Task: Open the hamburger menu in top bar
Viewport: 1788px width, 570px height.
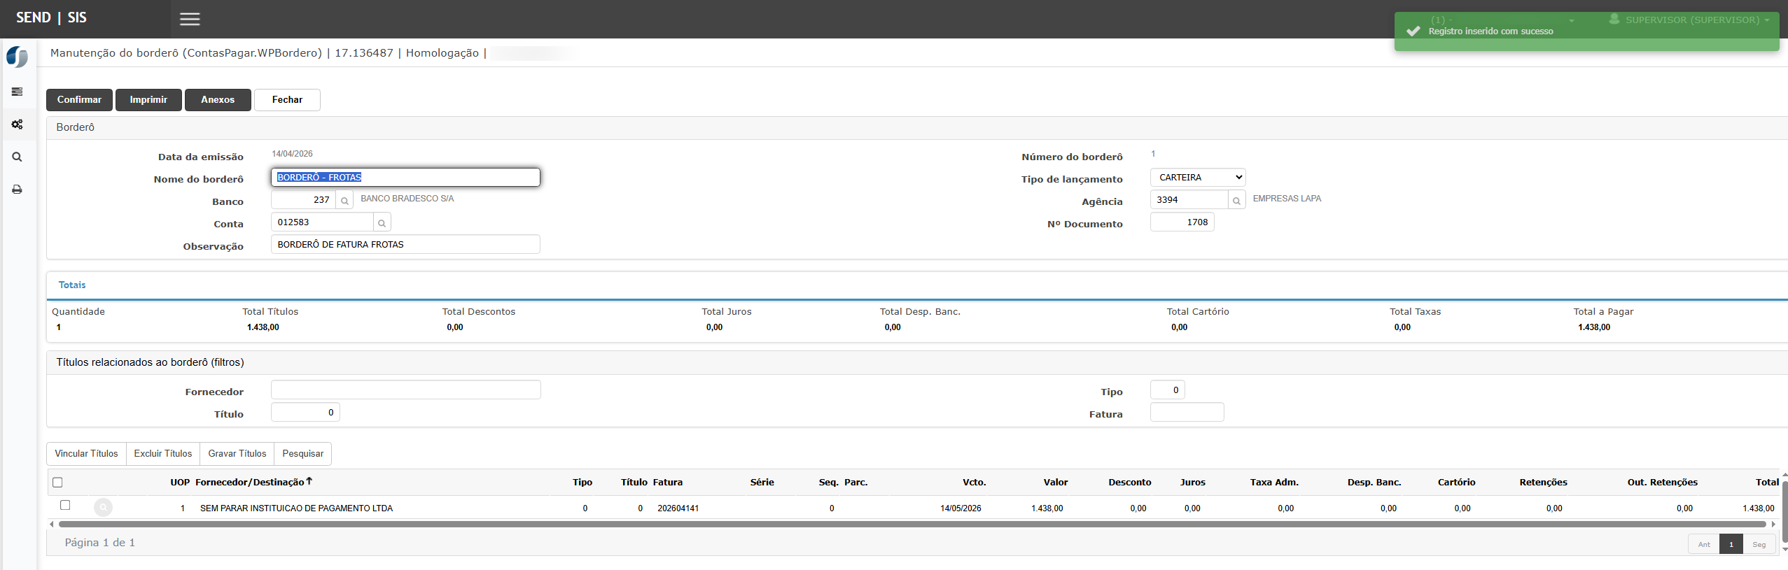Action: coord(190,19)
